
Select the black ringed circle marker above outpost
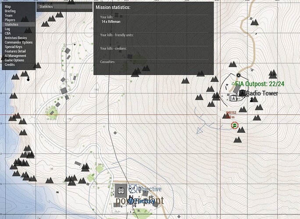[x=239, y=75]
